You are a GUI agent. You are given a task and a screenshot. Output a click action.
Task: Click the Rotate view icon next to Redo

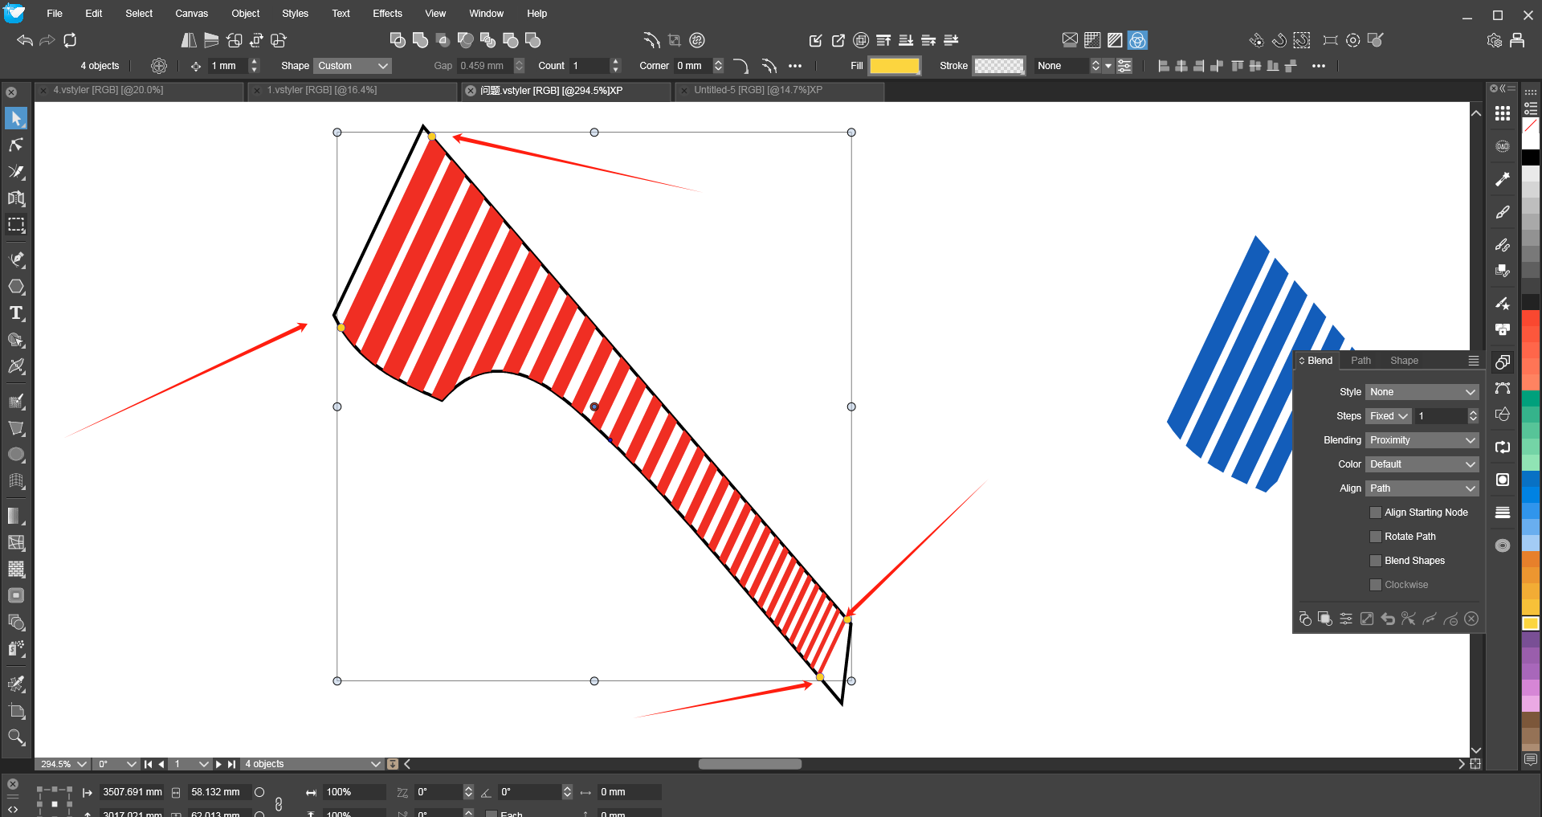coord(70,40)
